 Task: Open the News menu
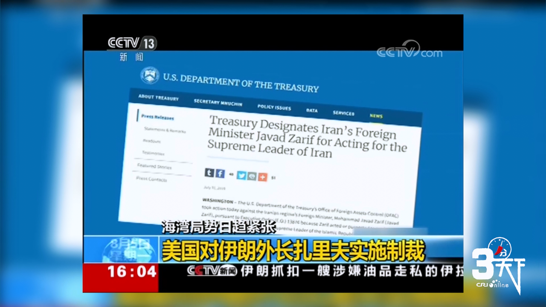pos(376,116)
